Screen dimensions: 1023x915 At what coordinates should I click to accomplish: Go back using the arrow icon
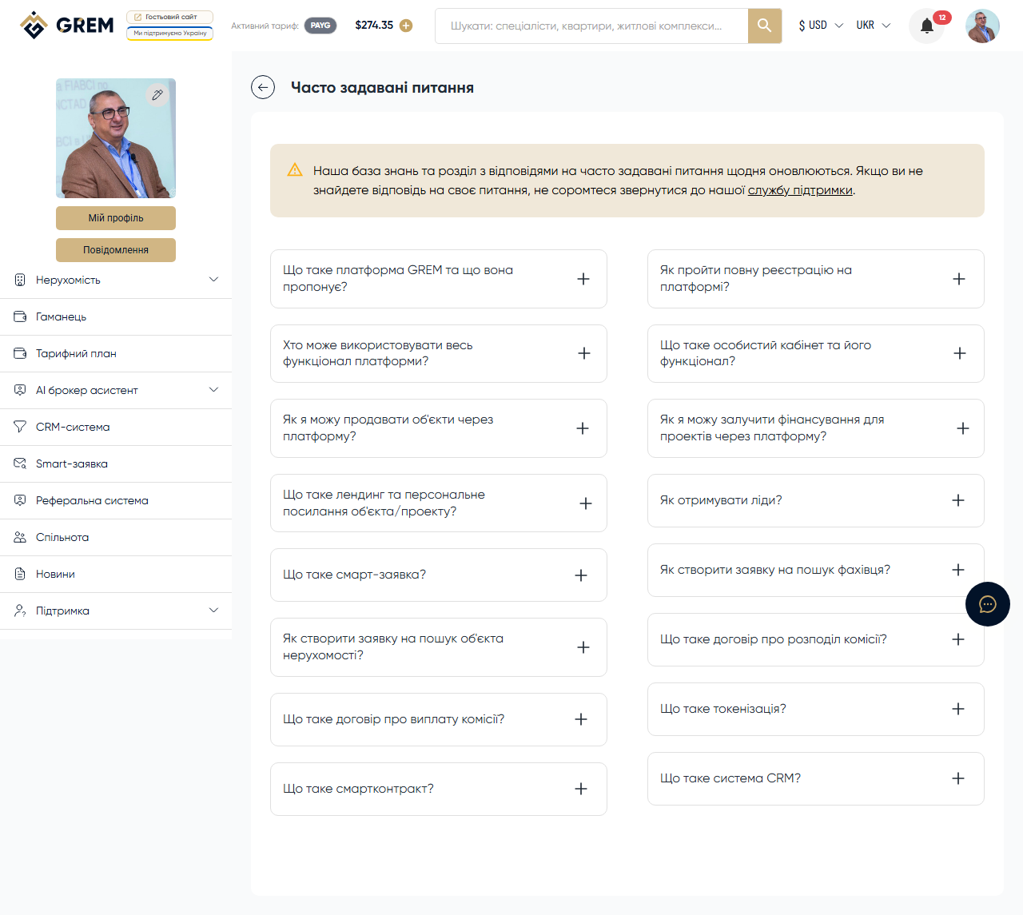263,87
